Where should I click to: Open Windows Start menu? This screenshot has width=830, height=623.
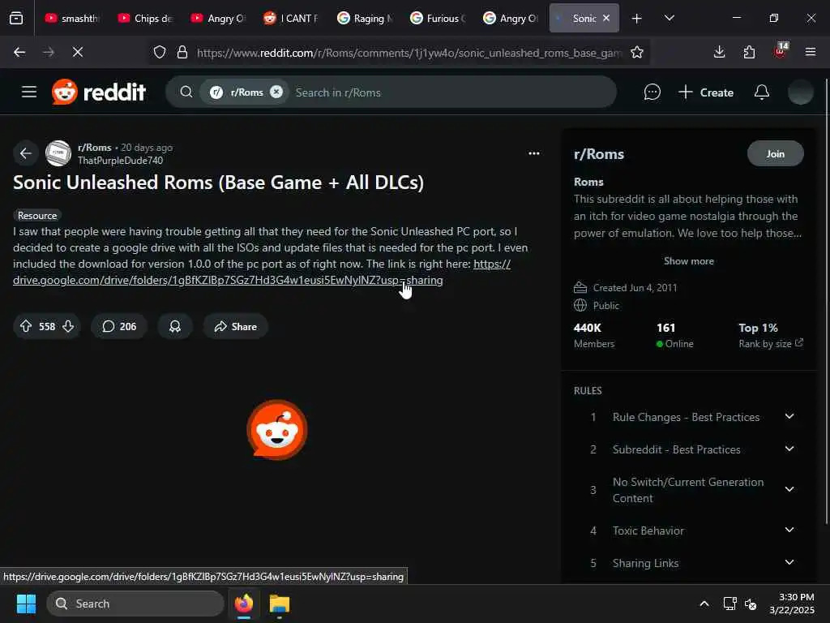[26, 604]
